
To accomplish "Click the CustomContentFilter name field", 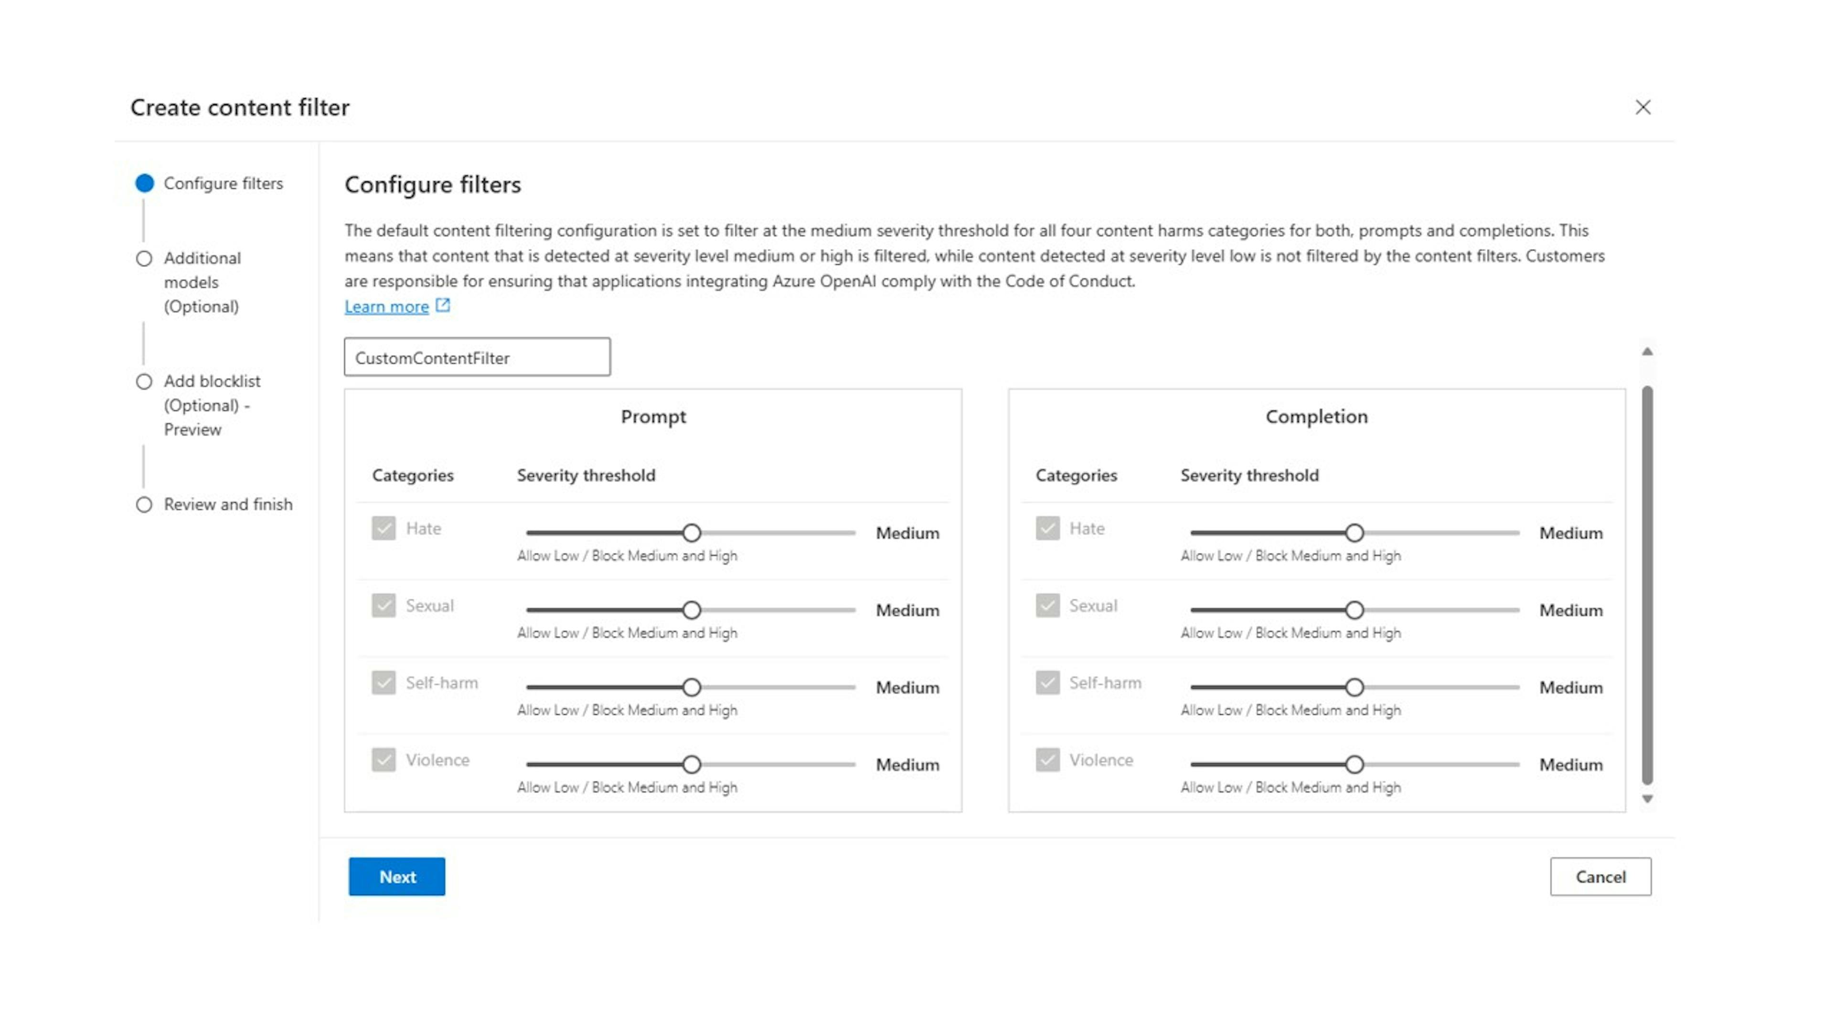I will tap(476, 357).
